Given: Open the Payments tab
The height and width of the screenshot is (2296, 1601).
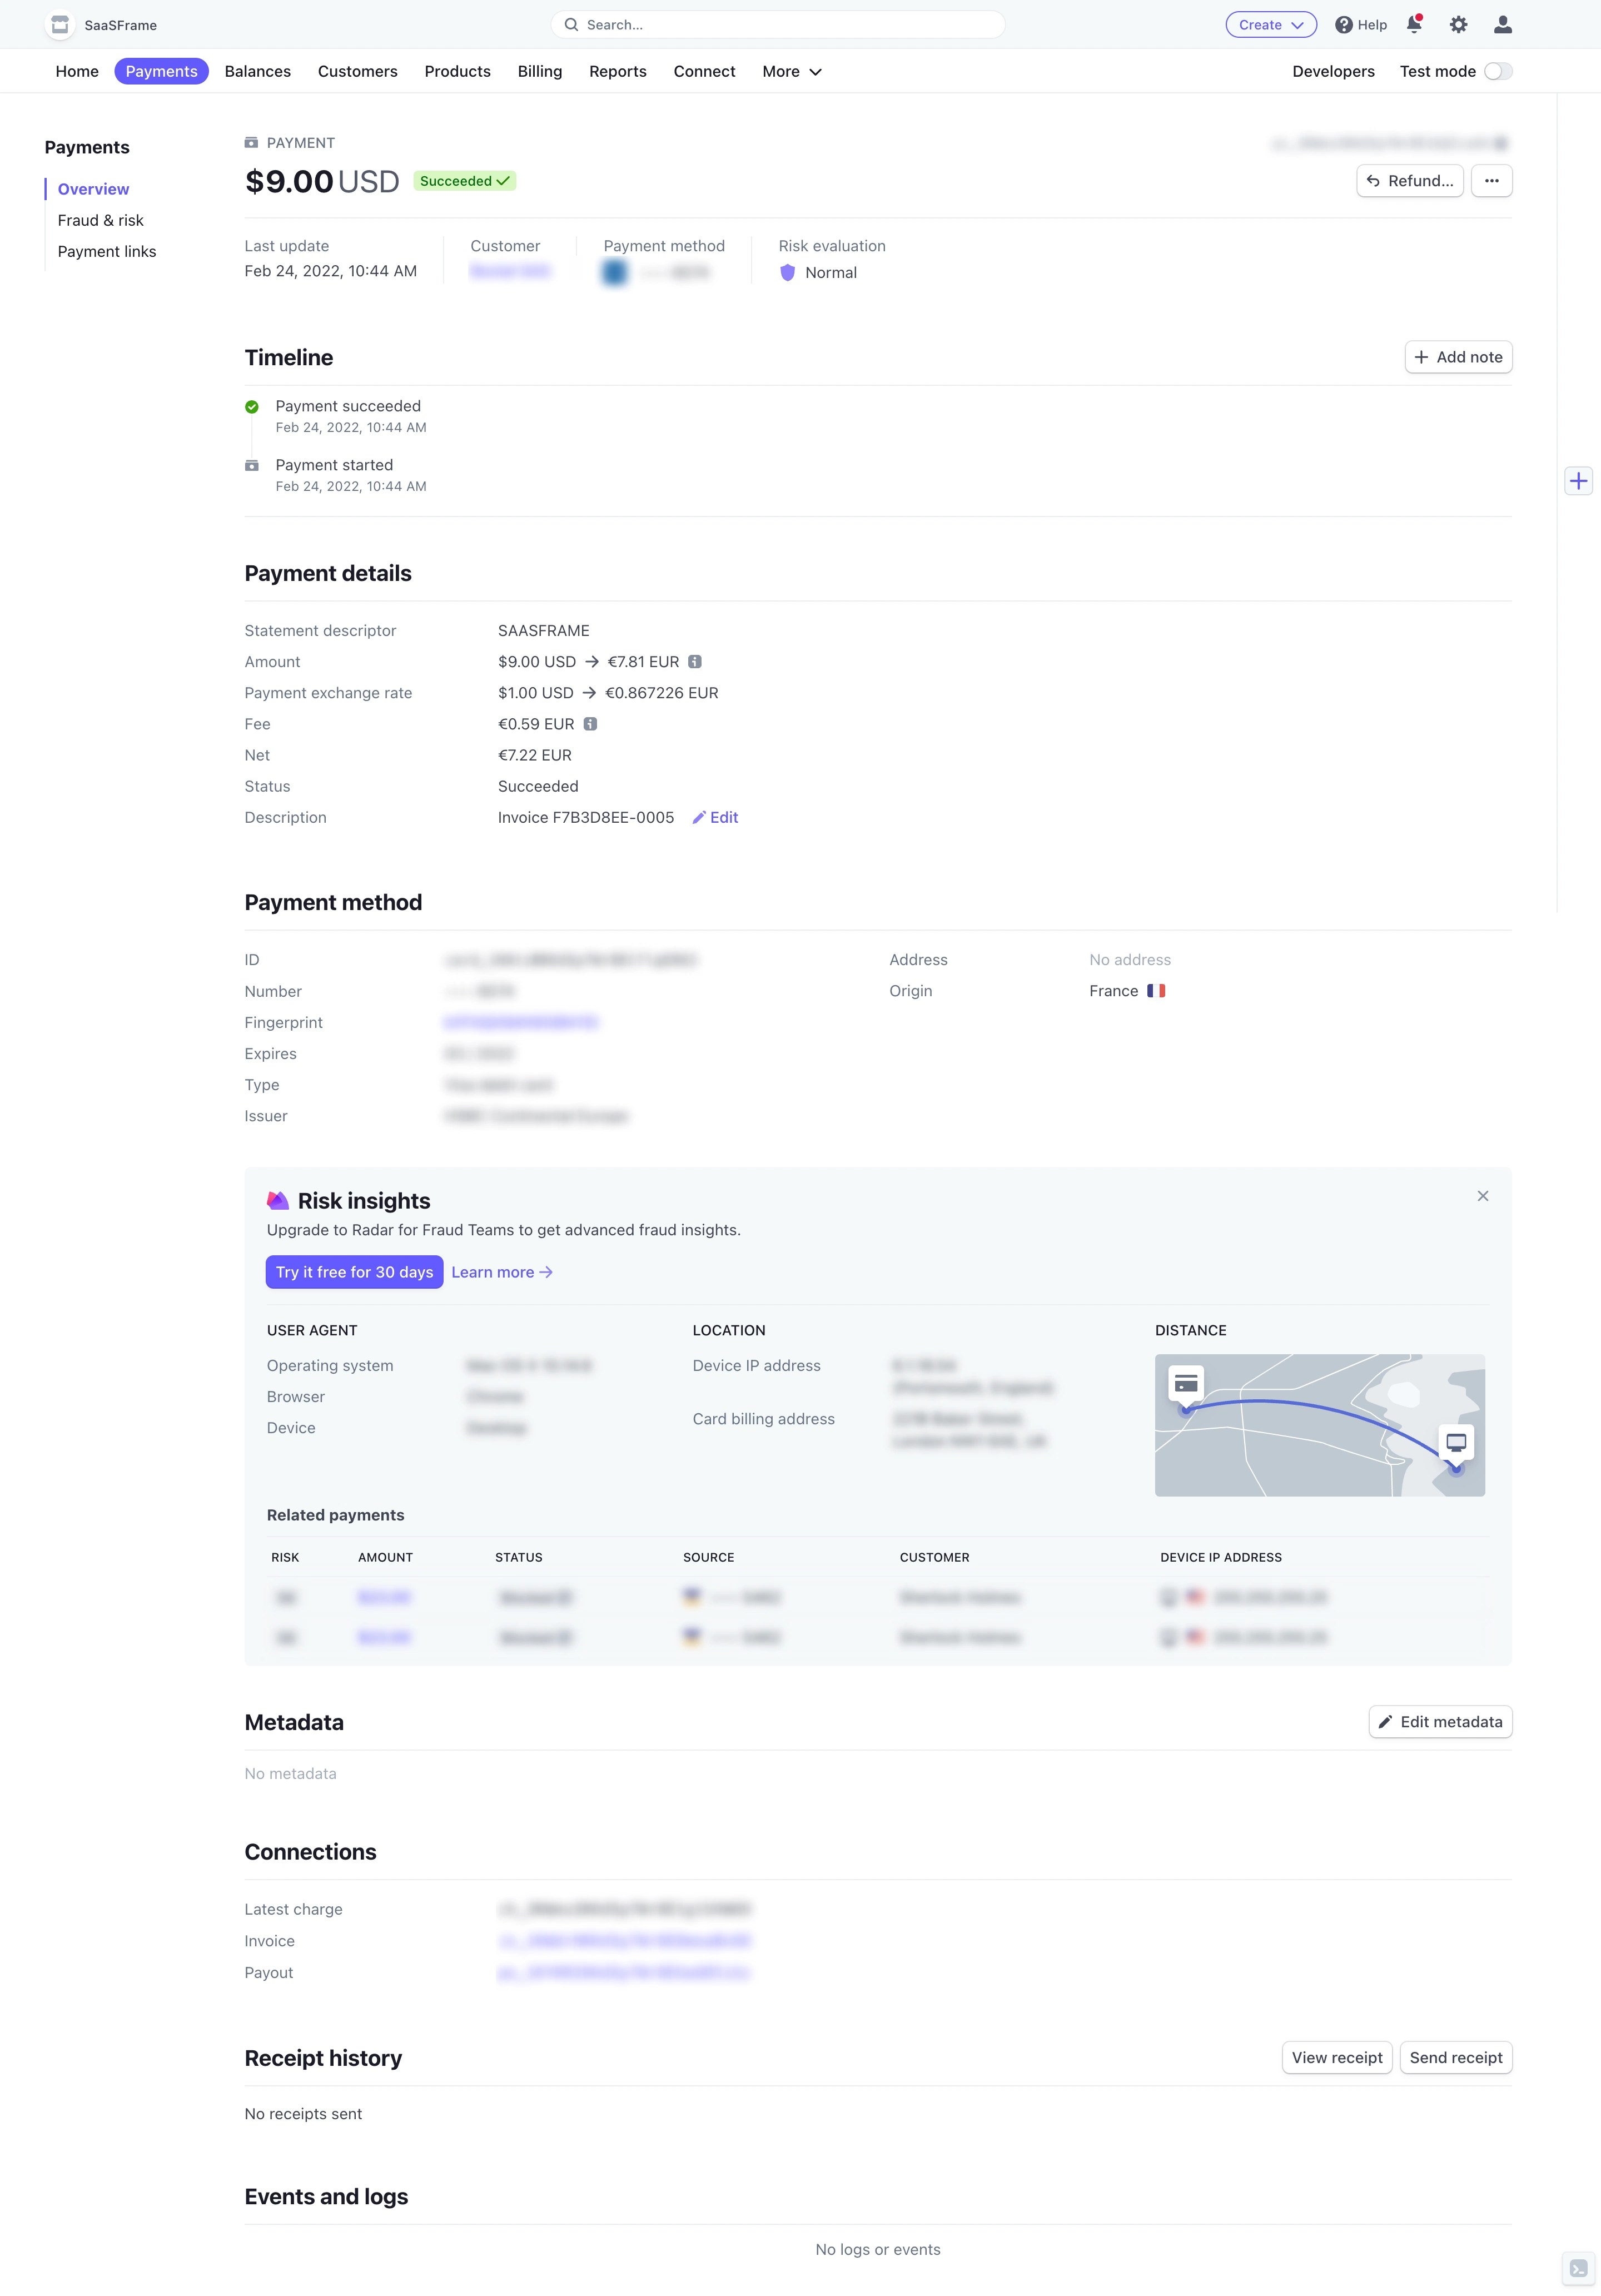Looking at the screenshot, I should click(161, 71).
